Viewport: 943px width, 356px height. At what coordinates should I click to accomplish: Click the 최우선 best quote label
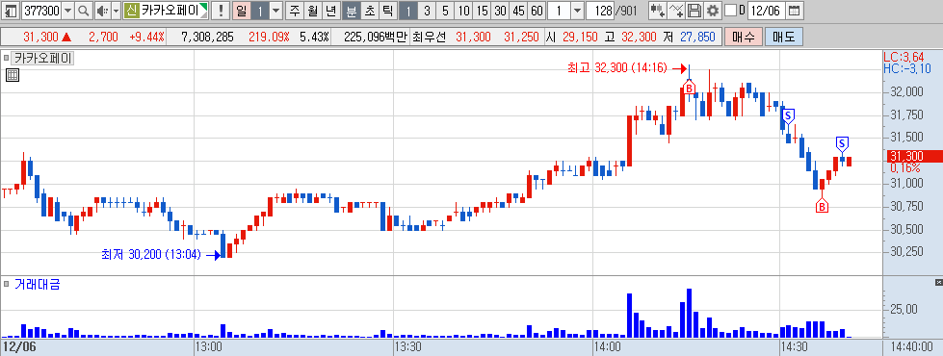[430, 38]
